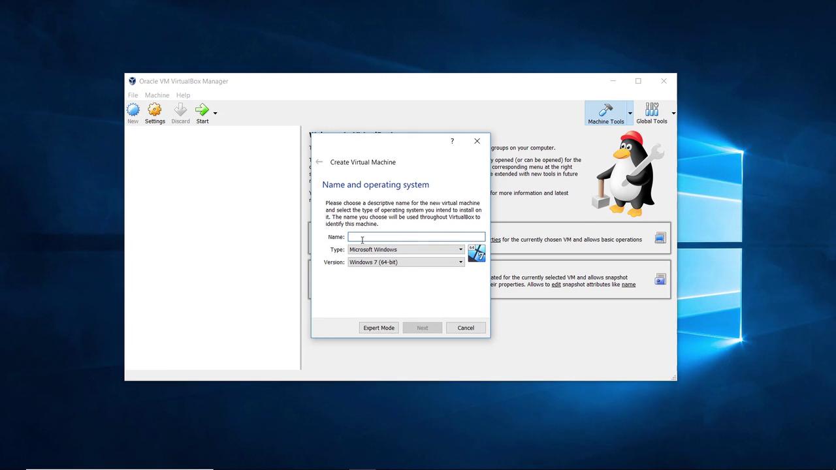
Task: Open the Version dropdown showing Windows 7 (64-bit)
Action: (x=406, y=262)
